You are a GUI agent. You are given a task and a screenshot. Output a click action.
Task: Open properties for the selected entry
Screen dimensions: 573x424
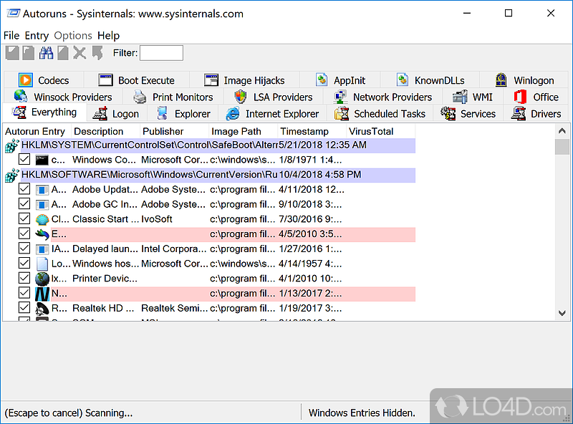point(62,52)
